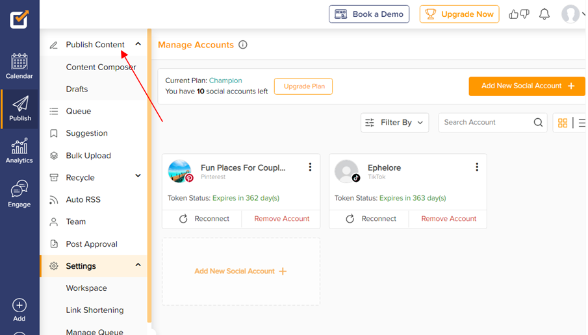The image size is (588, 335).
Task: Open notifications bell icon
Action: (544, 14)
